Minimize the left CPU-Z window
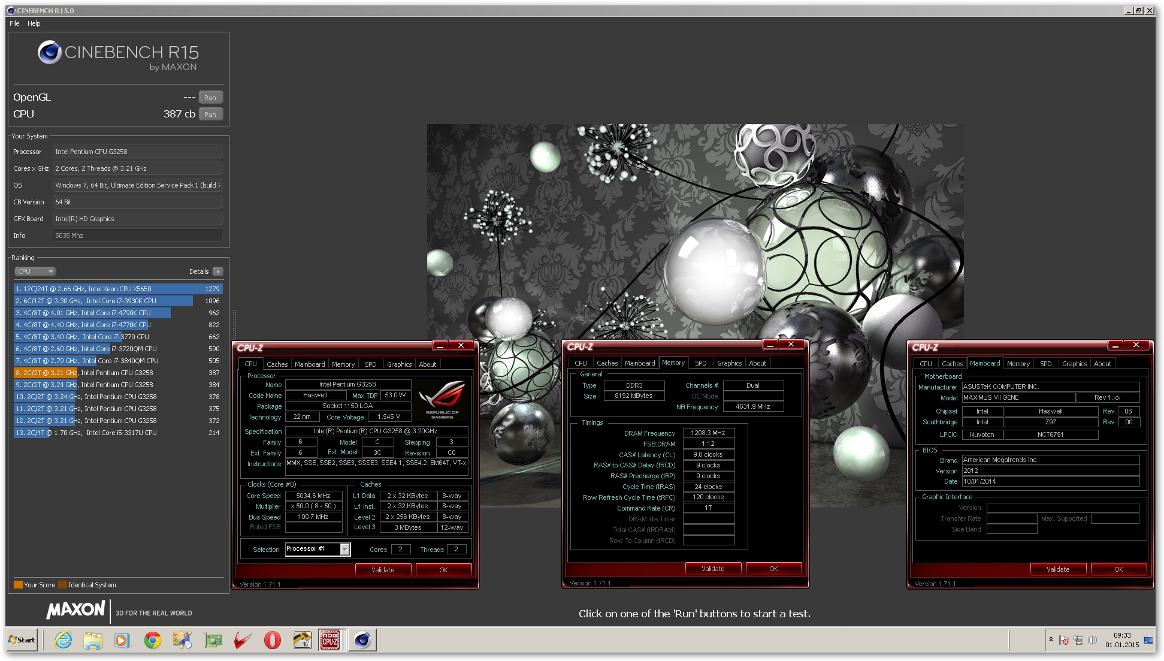The height and width of the screenshot is (661, 1164). pyautogui.click(x=440, y=346)
